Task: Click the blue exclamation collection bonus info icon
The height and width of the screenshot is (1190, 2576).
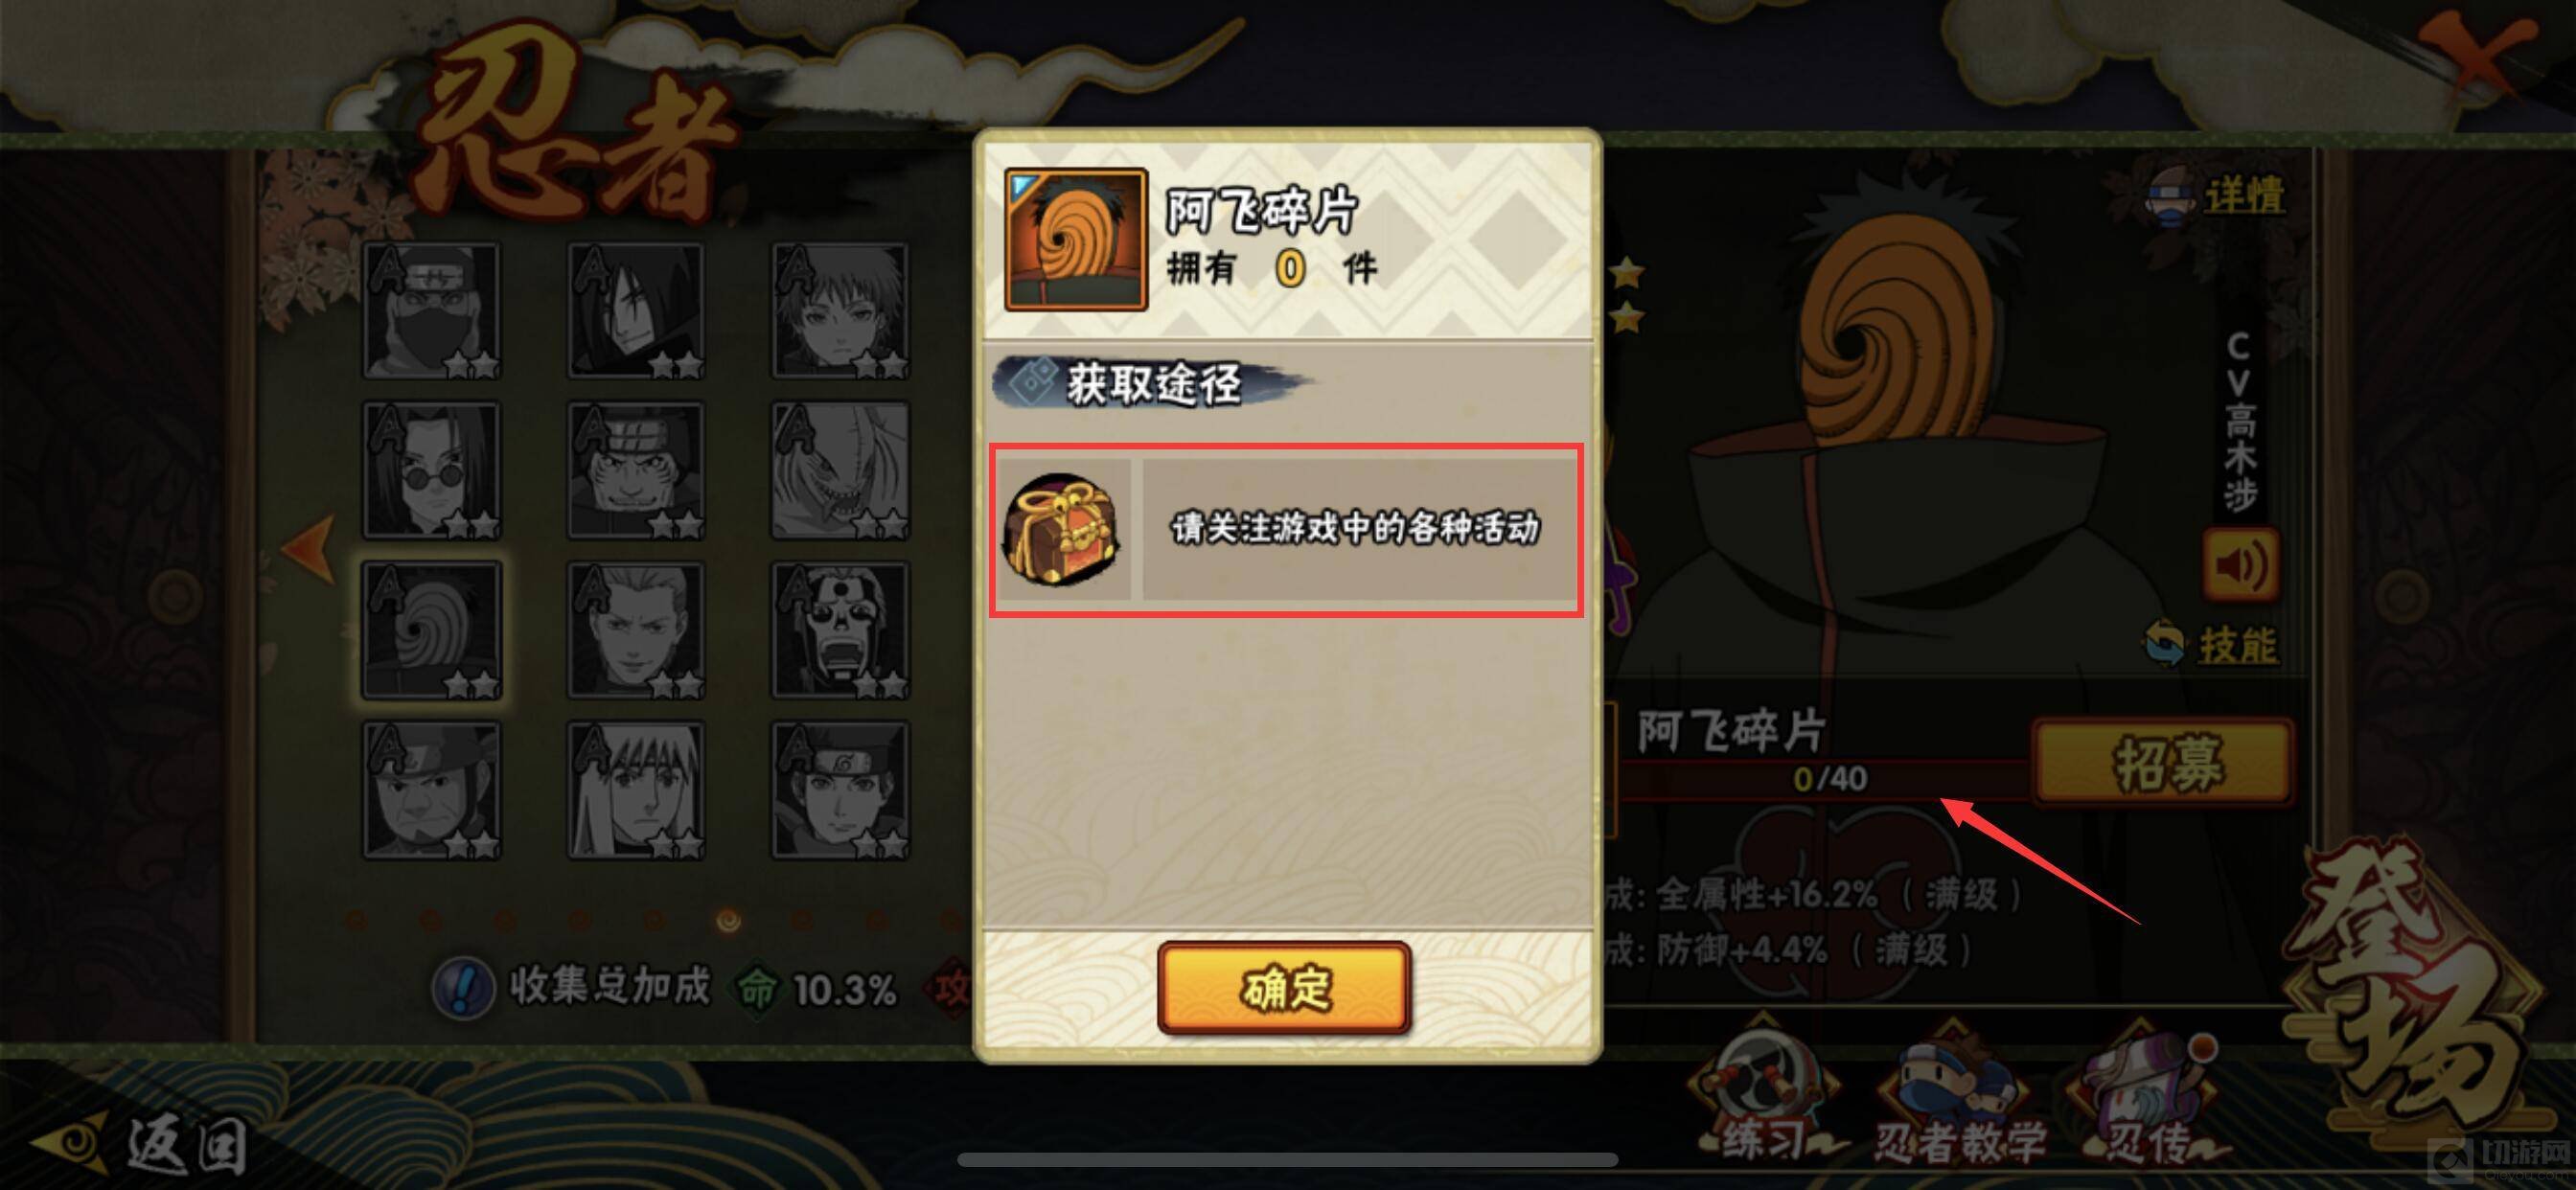Action: (463, 988)
